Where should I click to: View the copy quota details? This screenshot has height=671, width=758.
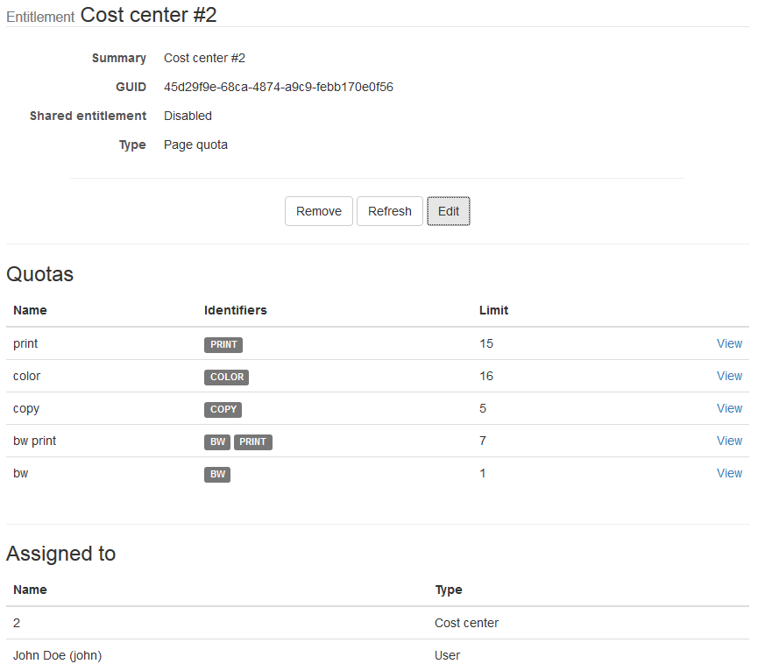tap(729, 408)
